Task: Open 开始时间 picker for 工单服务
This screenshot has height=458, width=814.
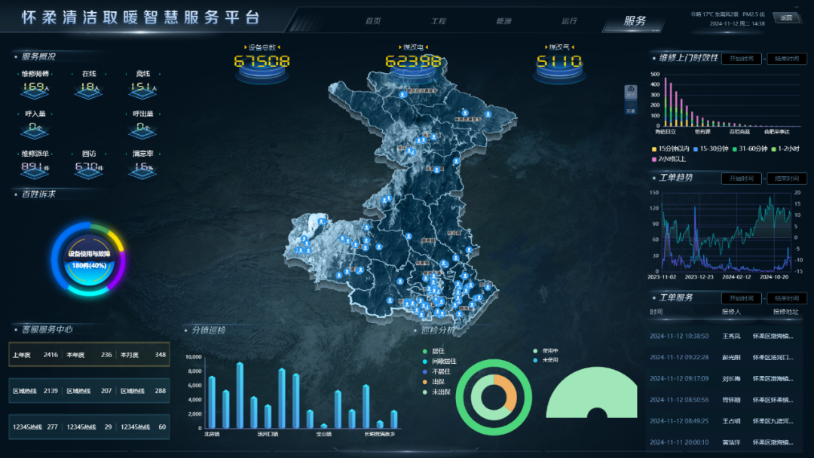Action: [742, 298]
